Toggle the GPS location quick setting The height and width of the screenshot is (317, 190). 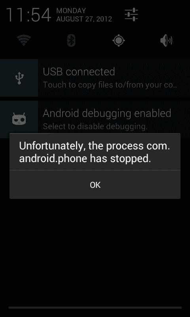[118, 40]
